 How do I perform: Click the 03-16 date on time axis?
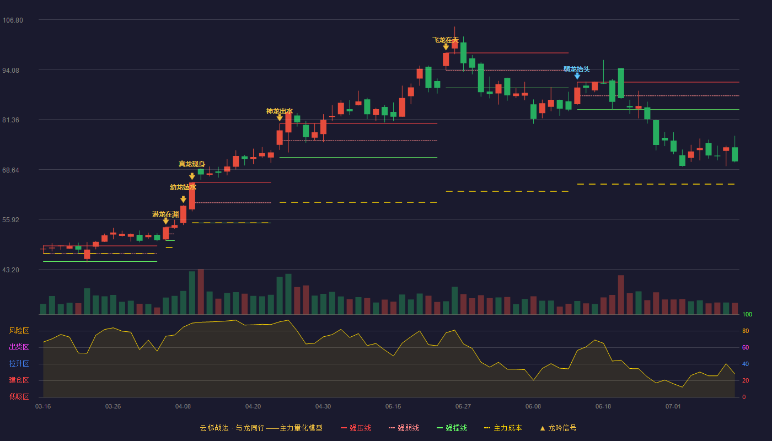[x=43, y=406]
